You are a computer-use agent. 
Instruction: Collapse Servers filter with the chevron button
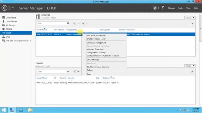click(192, 23)
